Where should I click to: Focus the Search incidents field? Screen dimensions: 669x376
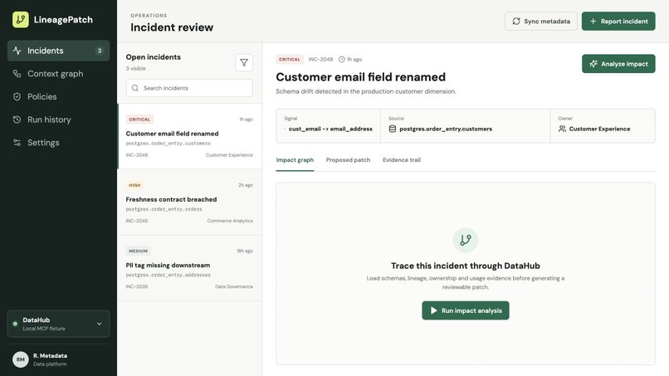(189, 88)
